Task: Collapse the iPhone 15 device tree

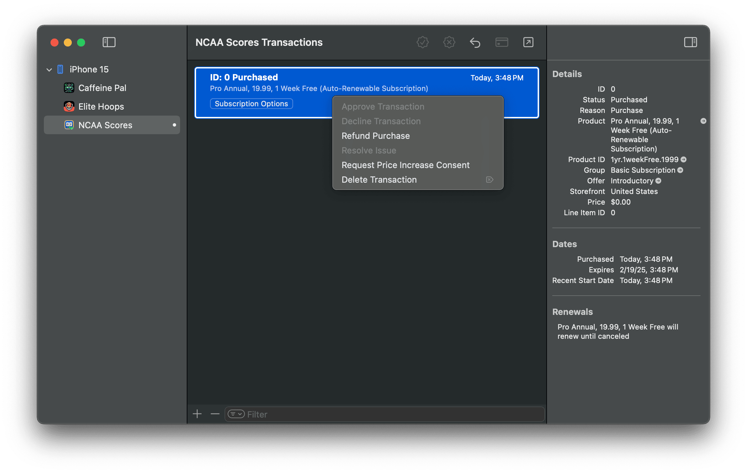Action: (49, 70)
